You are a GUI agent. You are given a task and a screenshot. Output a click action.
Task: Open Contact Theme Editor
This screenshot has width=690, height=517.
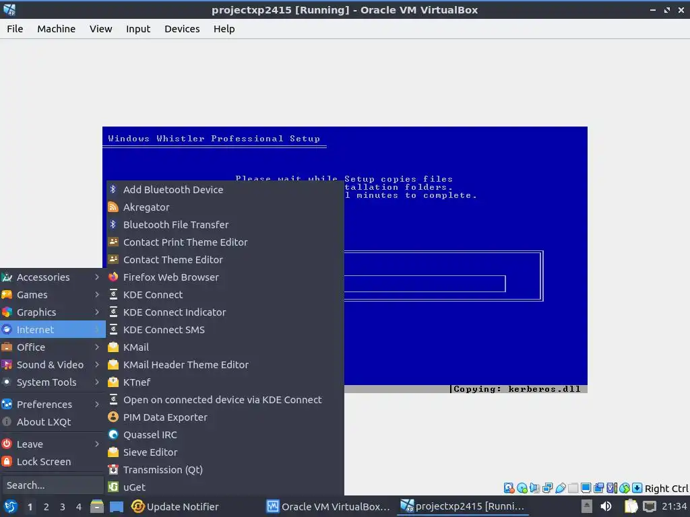[225, 260]
